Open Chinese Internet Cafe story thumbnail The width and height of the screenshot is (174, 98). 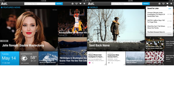coord(154,44)
